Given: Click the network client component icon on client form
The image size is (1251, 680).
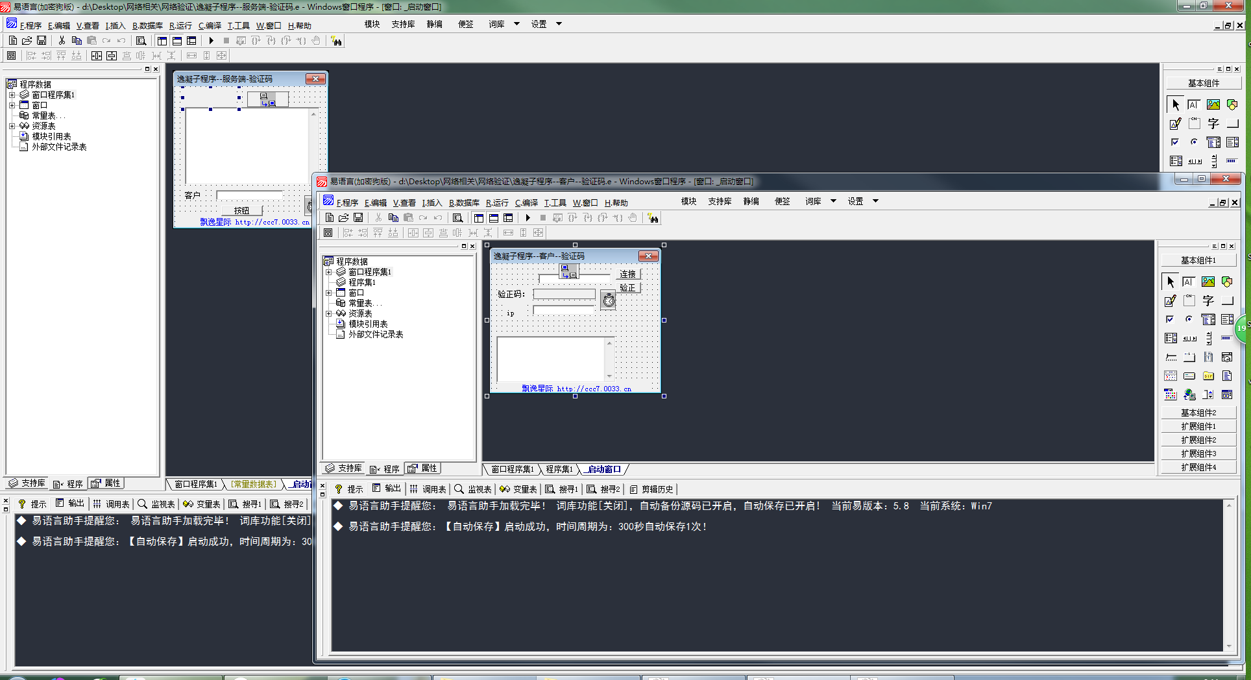Looking at the screenshot, I should (568, 271).
